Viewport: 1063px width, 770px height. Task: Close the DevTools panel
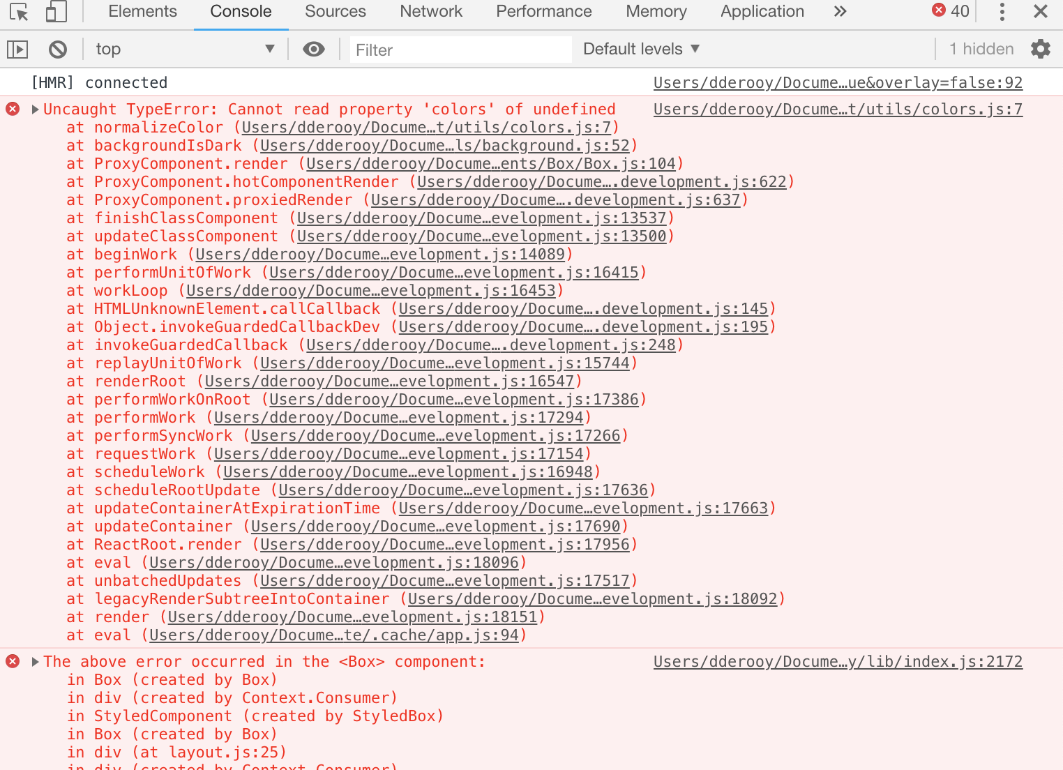(x=1041, y=12)
